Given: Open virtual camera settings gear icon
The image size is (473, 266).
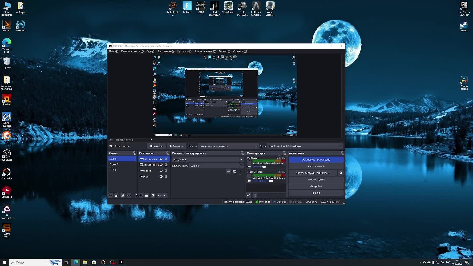Looking at the screenshot, I should point(341,173).
